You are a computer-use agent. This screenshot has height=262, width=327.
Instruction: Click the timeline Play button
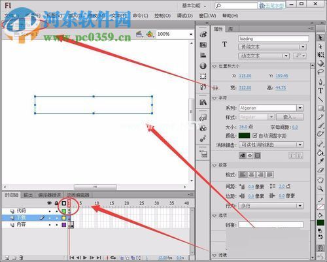click(85, 258)
